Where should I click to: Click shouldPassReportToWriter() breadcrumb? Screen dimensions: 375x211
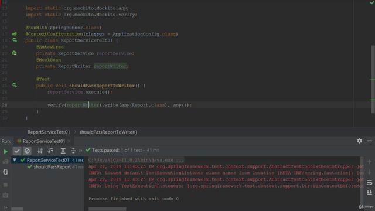(x=108, y=132)
